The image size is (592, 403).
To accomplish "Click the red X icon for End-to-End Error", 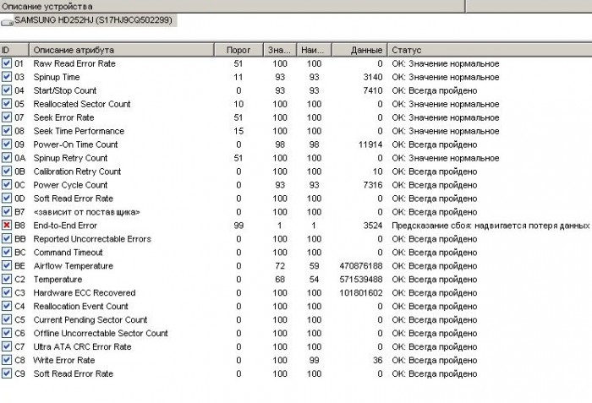I will tap(7, 226).
